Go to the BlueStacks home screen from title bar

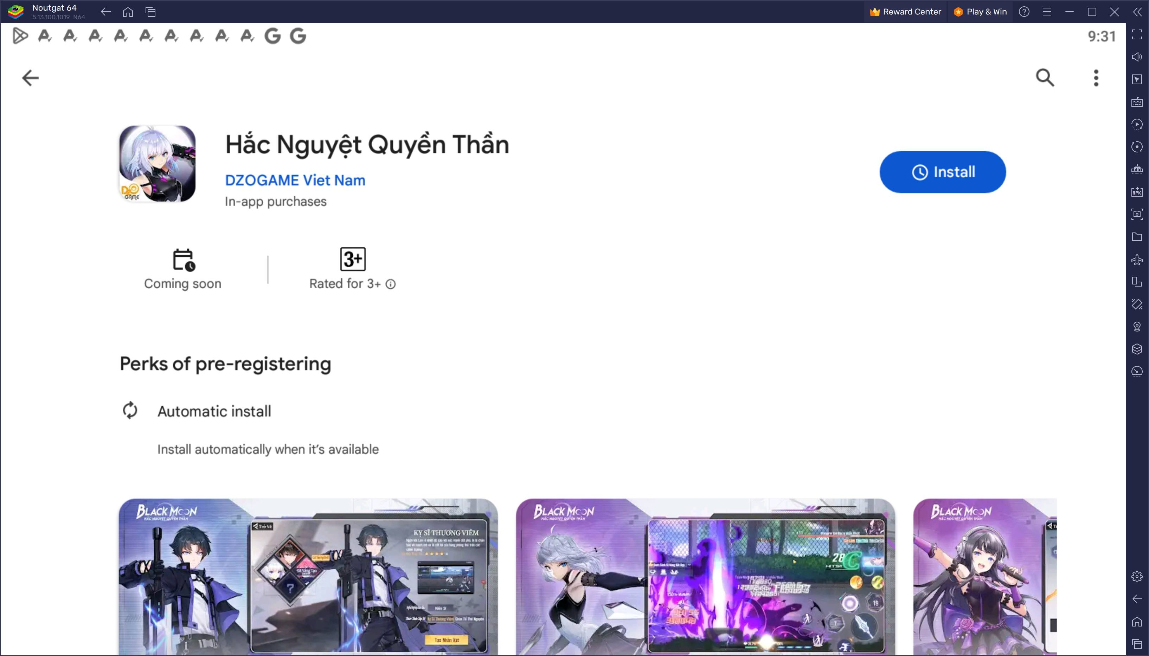click(x=128, y=12)
